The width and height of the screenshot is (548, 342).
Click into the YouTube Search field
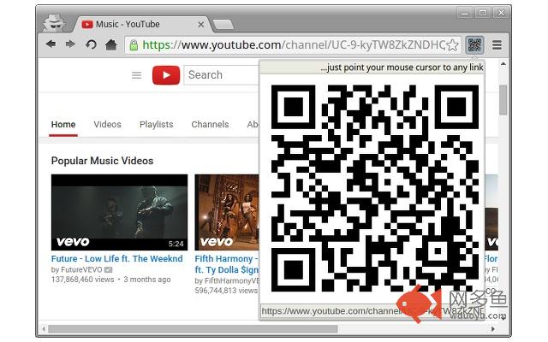pyautogui.click(x=222, y=74)
